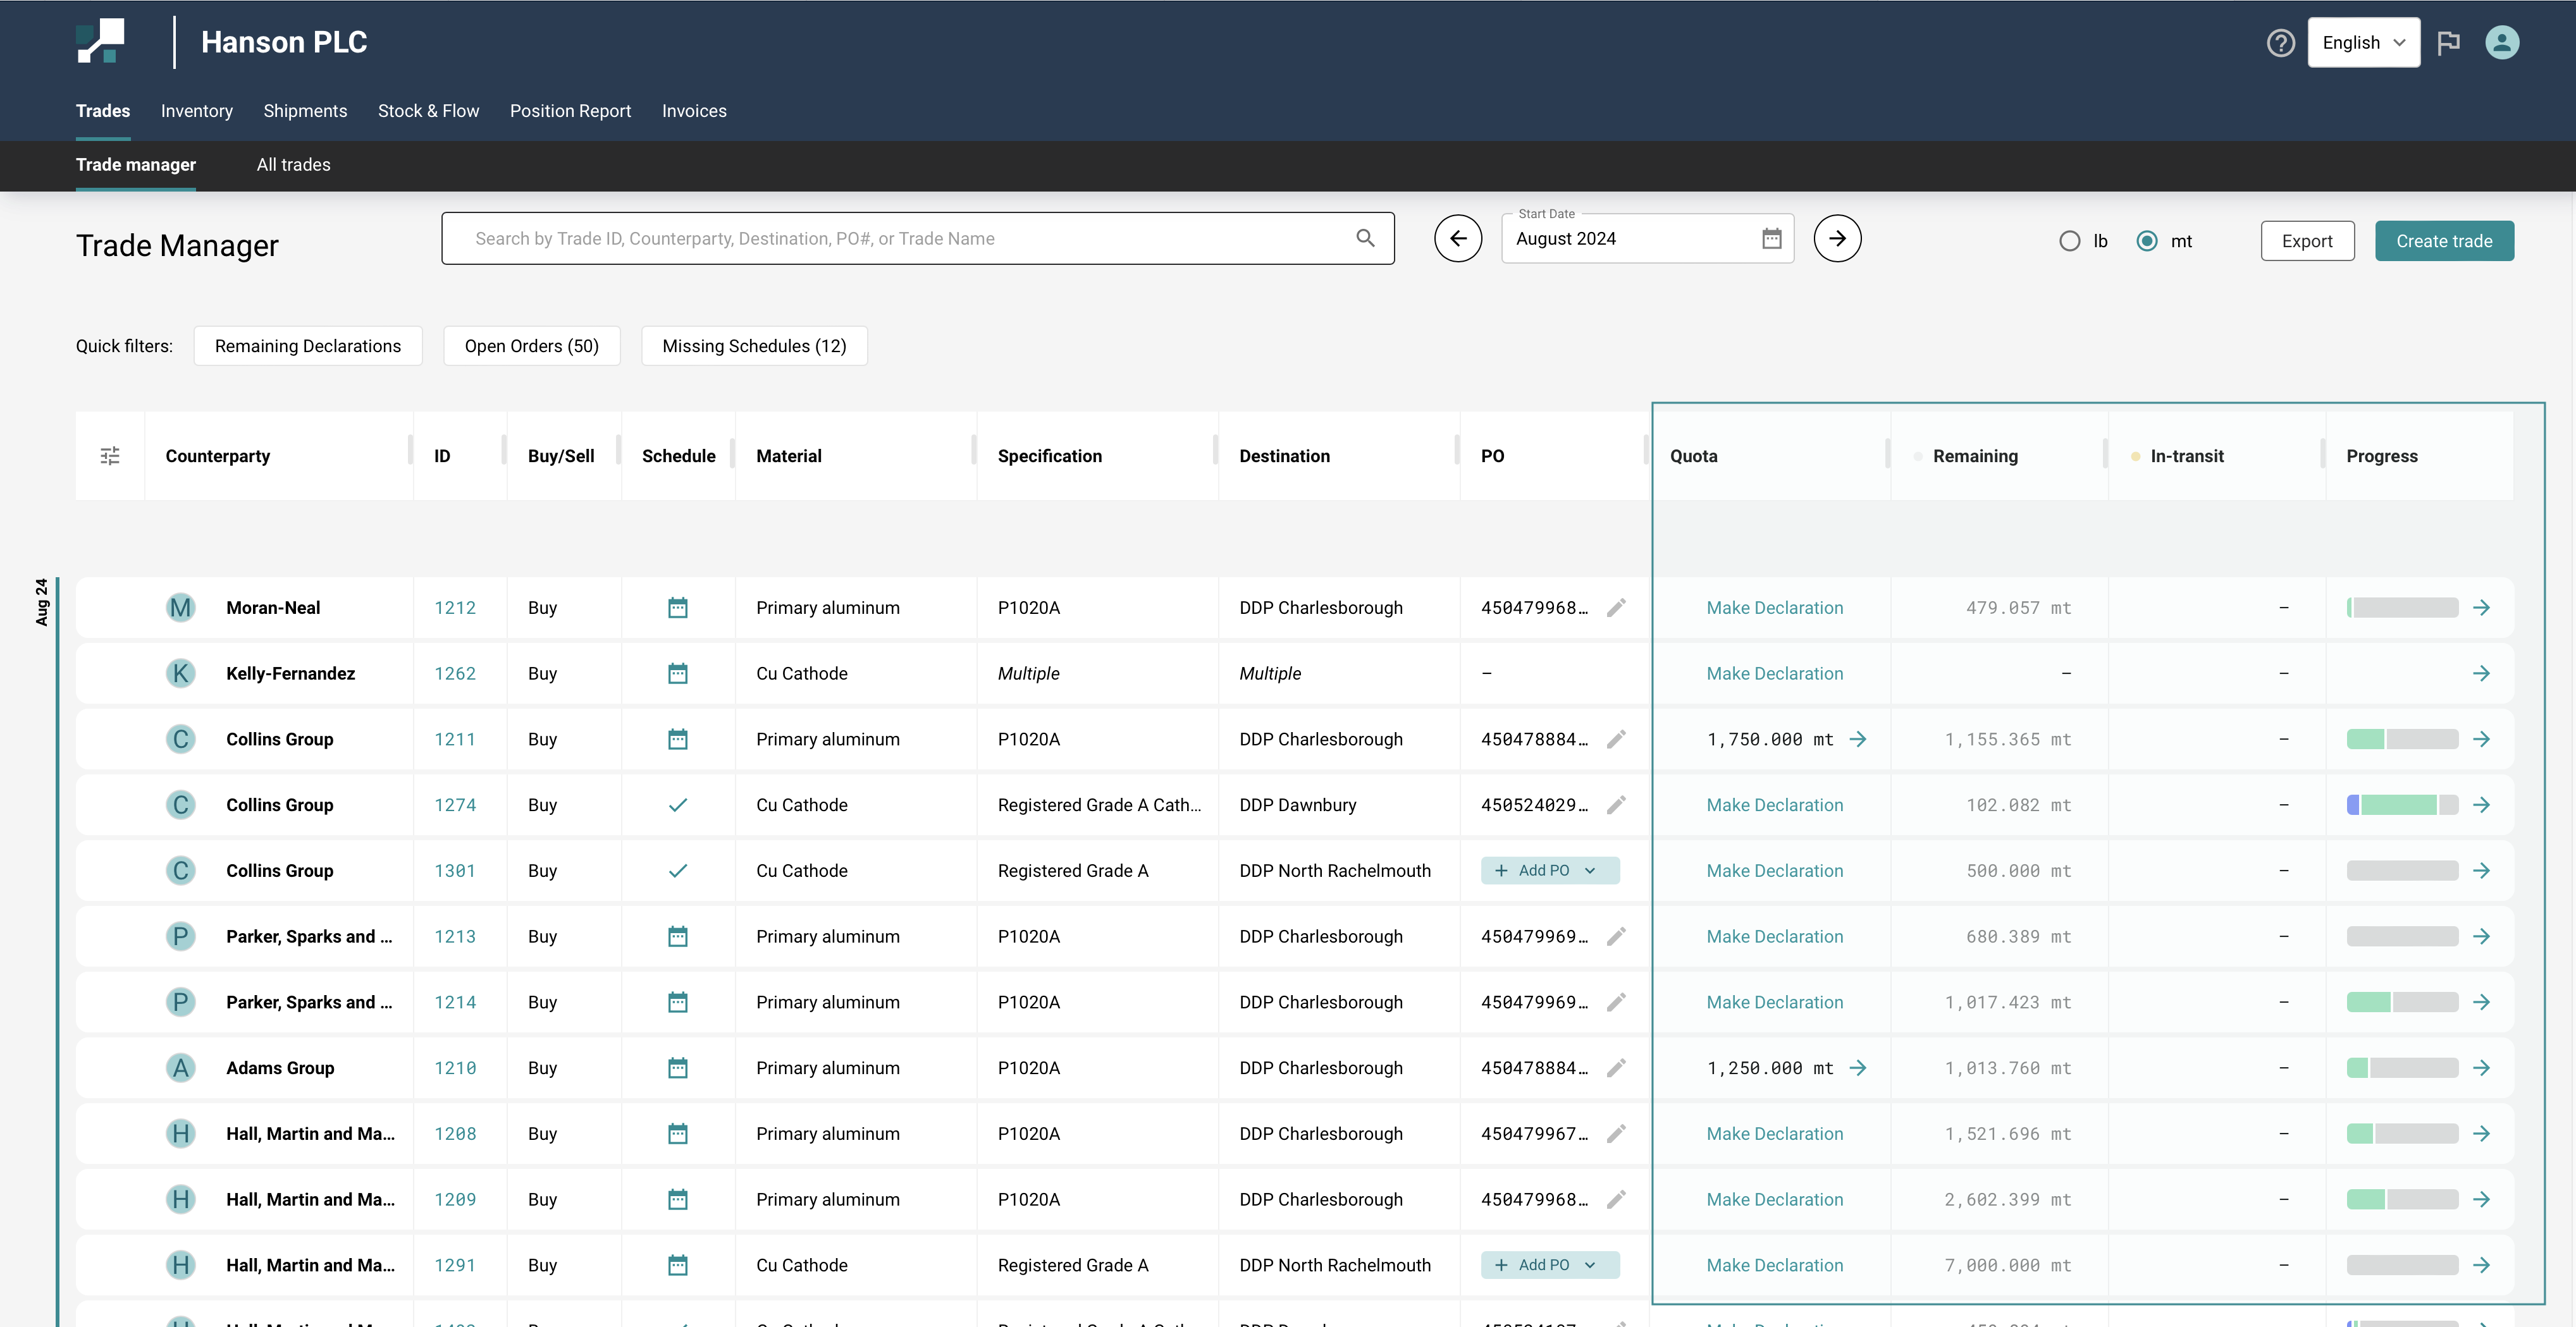2576x1327 pixels.
Task: Open trade ID 1211 link
Action: (455, 740)
